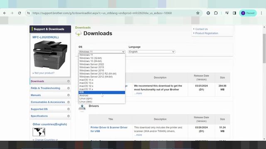This screenshot has width=266, height=149.
Task: Open the world map country thumbnail
Action: [x=39, y=132]
